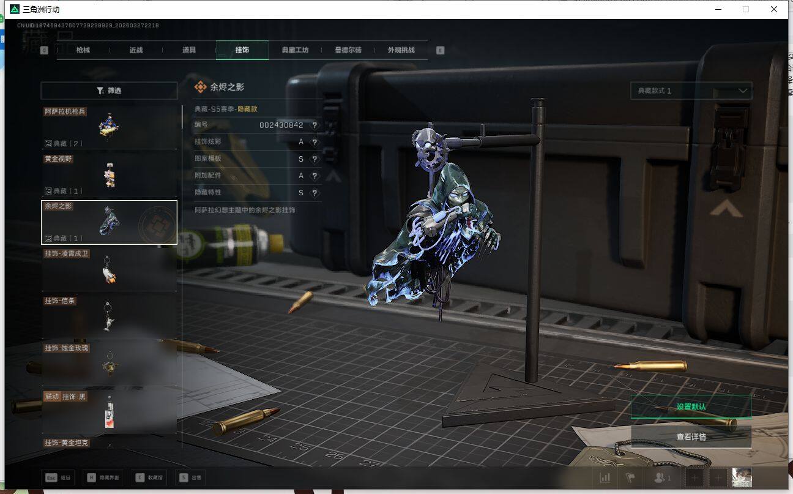This screenshot has width=793, height=494.
Task: Click the flag icon in bottom bar
Action: 630,477
